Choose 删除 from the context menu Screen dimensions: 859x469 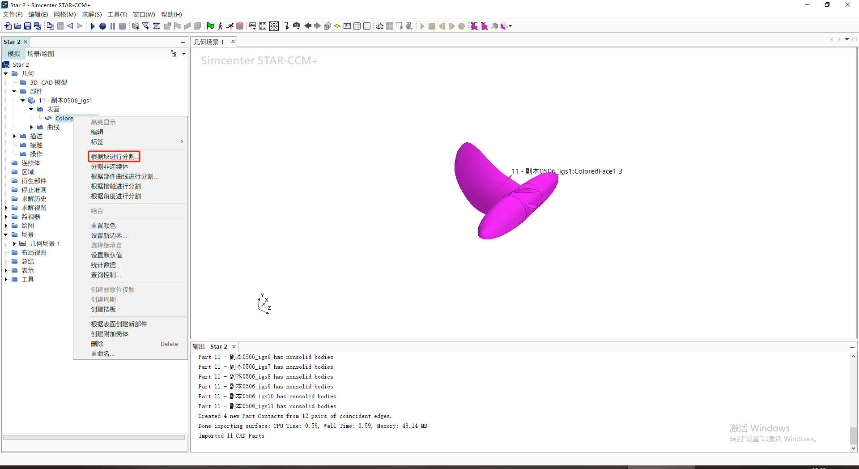(97, 344)
